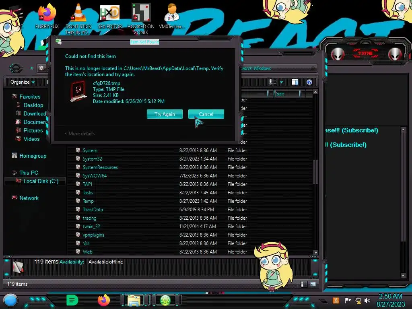The image size is (412, 309).
Task: Select the Web folder row
Action: (x=189, y=251)
